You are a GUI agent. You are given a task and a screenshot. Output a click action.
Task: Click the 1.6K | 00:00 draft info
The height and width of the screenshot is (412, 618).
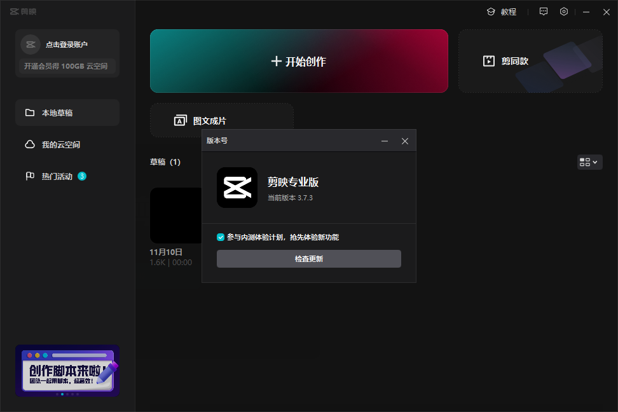pyautogui.click(x=170, y=263)
